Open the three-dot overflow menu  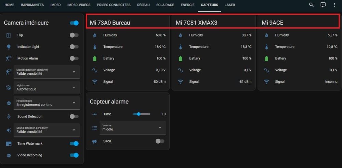pyautogui.click(x=334, y=5)
